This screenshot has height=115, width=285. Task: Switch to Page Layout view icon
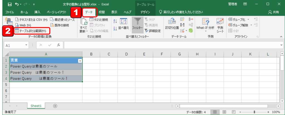tap(224, 112)
